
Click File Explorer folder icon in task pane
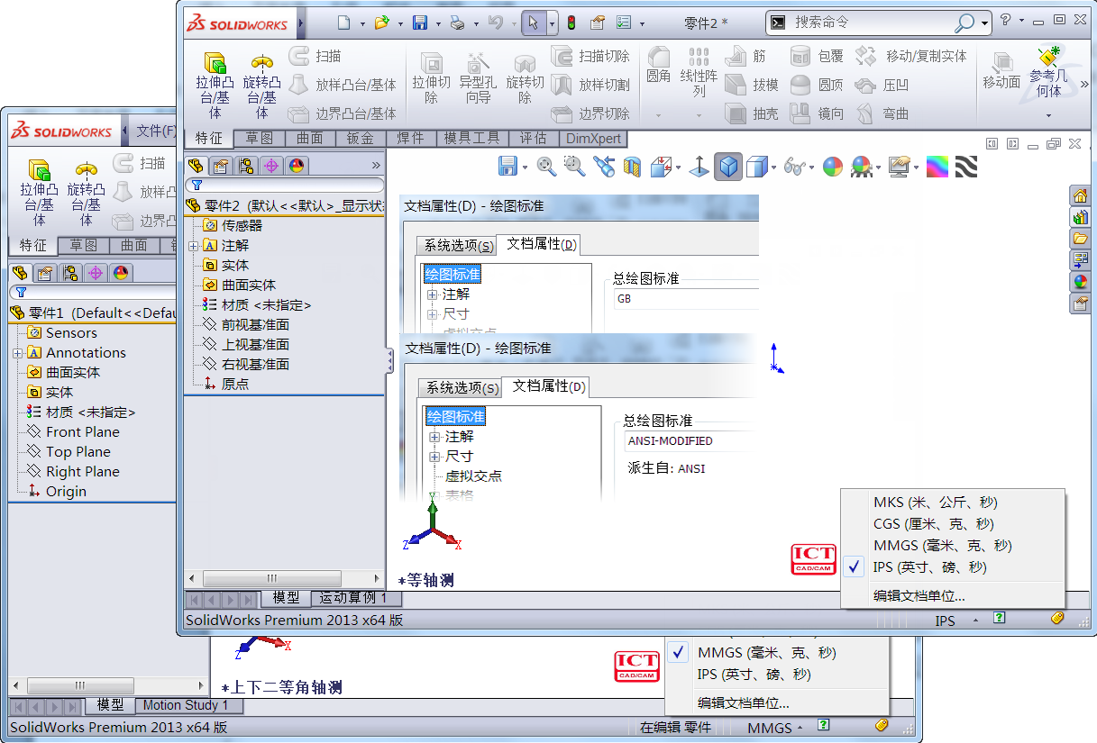tap(1080, 239)
